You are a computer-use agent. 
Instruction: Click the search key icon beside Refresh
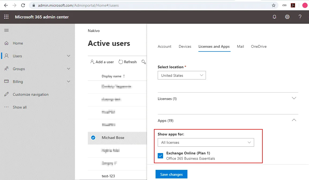(x=144, y=62)
